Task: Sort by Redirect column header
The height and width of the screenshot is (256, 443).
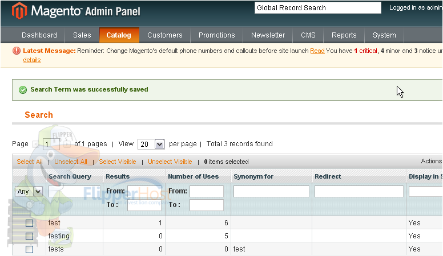Action: click(x=328, y=176)
